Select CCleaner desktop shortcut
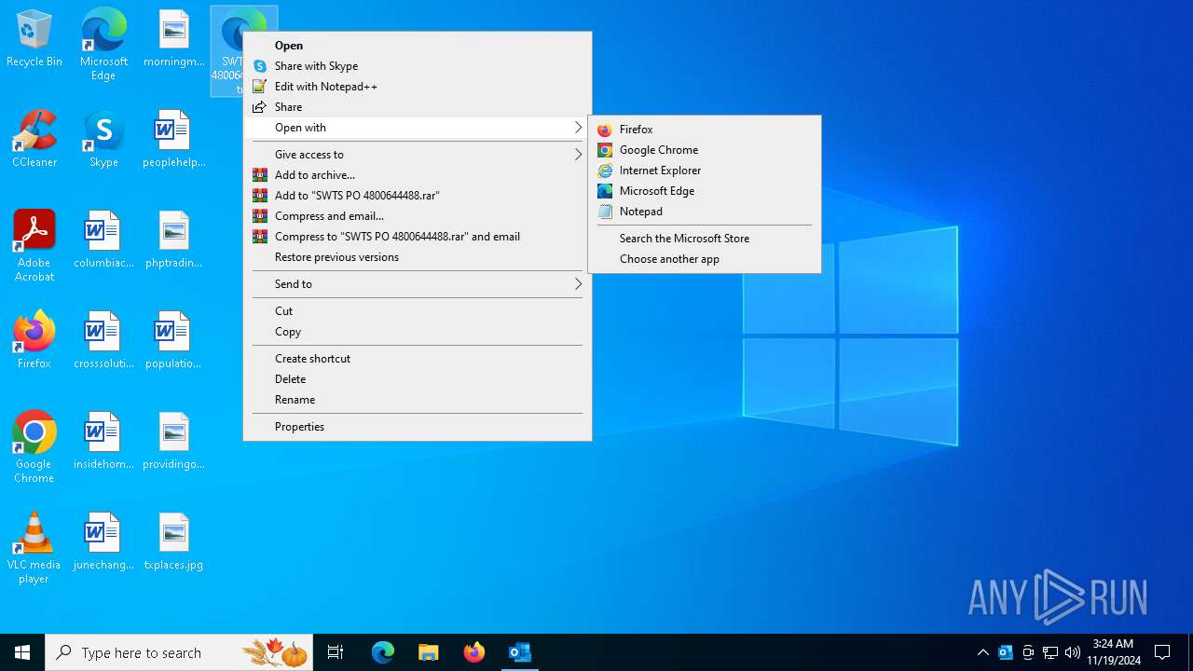 (34, 139)
